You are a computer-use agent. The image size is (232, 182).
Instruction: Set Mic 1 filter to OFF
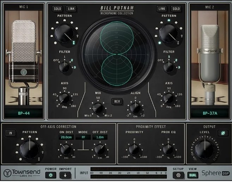tap(56, 60)
